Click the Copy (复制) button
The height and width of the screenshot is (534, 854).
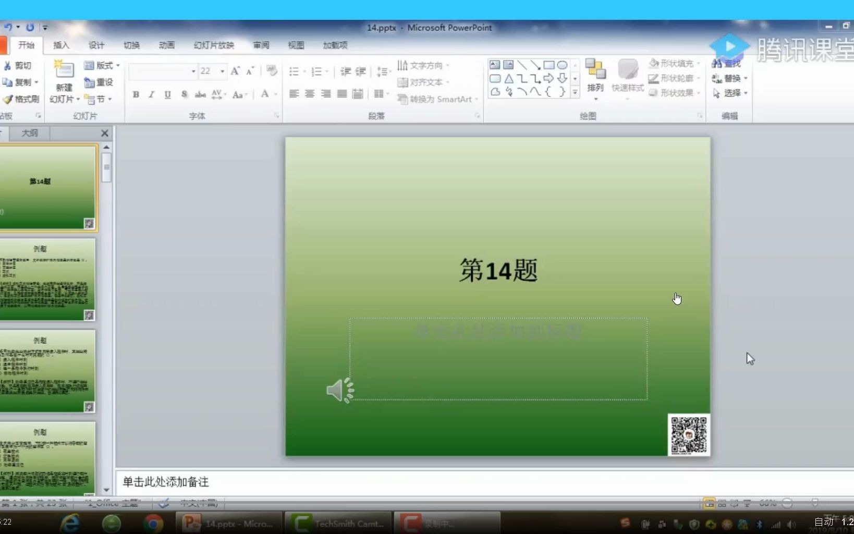[x=20, y=82]
